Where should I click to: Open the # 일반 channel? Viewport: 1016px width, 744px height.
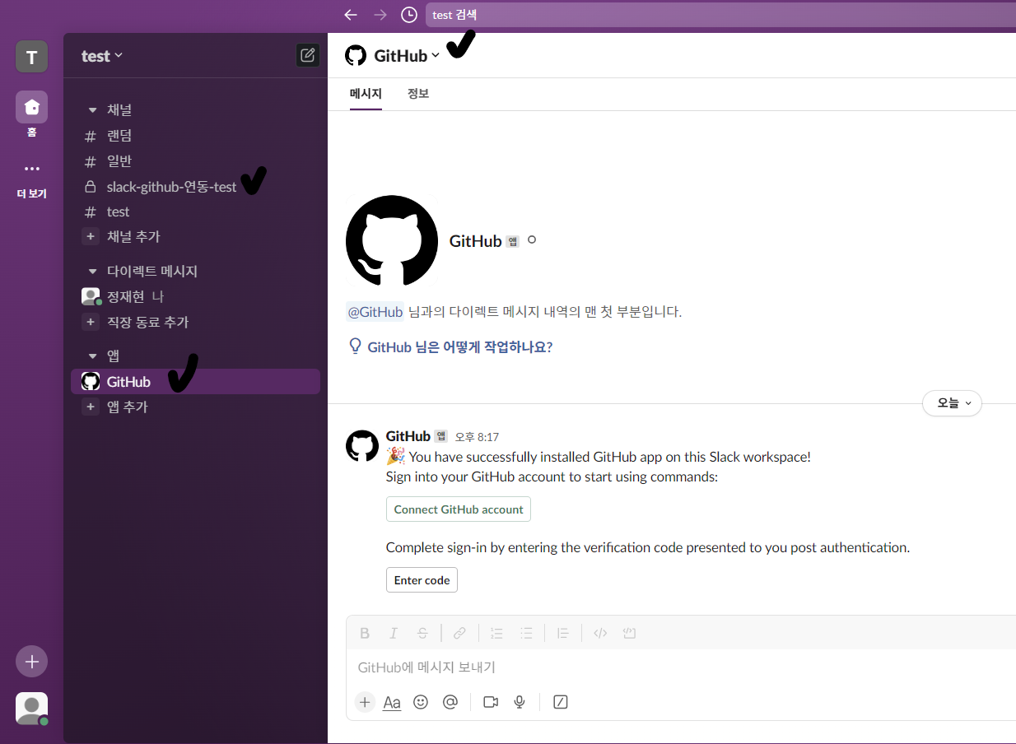point(195,161)
